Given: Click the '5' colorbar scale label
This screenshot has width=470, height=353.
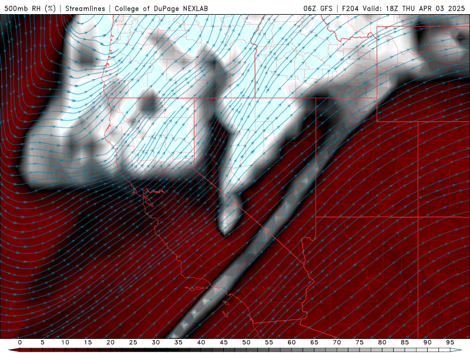Looking at the screenshot, I should 42,342.
